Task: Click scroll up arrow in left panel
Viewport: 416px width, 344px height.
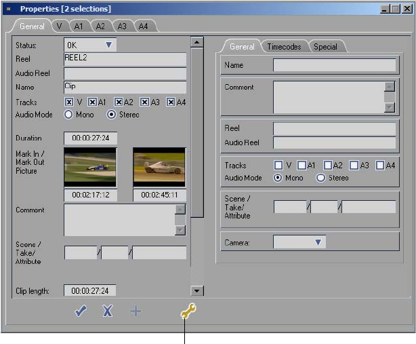Action: tap(197, 42)
